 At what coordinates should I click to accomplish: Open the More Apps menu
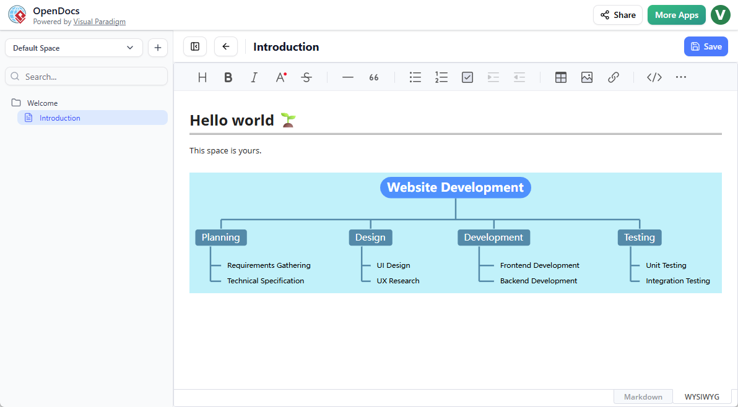(x=676, y=14)
